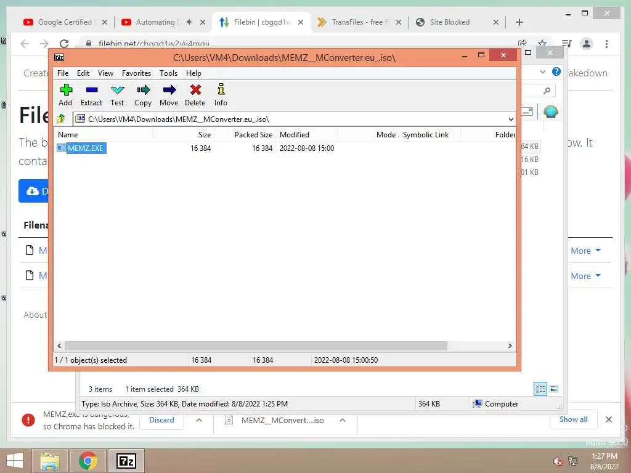Open the Chrome profile avatar
Image resolution: width=631 pixels, height=473 pixels.
pyautogui.click(x=587, y=44)
